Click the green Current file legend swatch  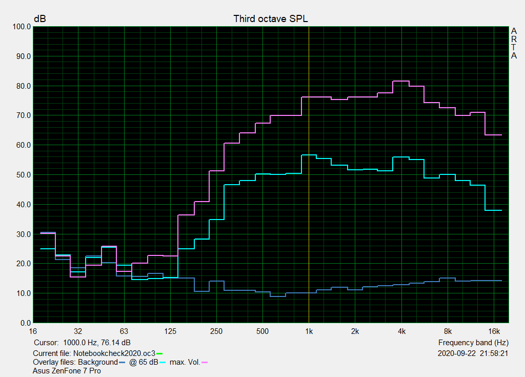click(159, 353)
